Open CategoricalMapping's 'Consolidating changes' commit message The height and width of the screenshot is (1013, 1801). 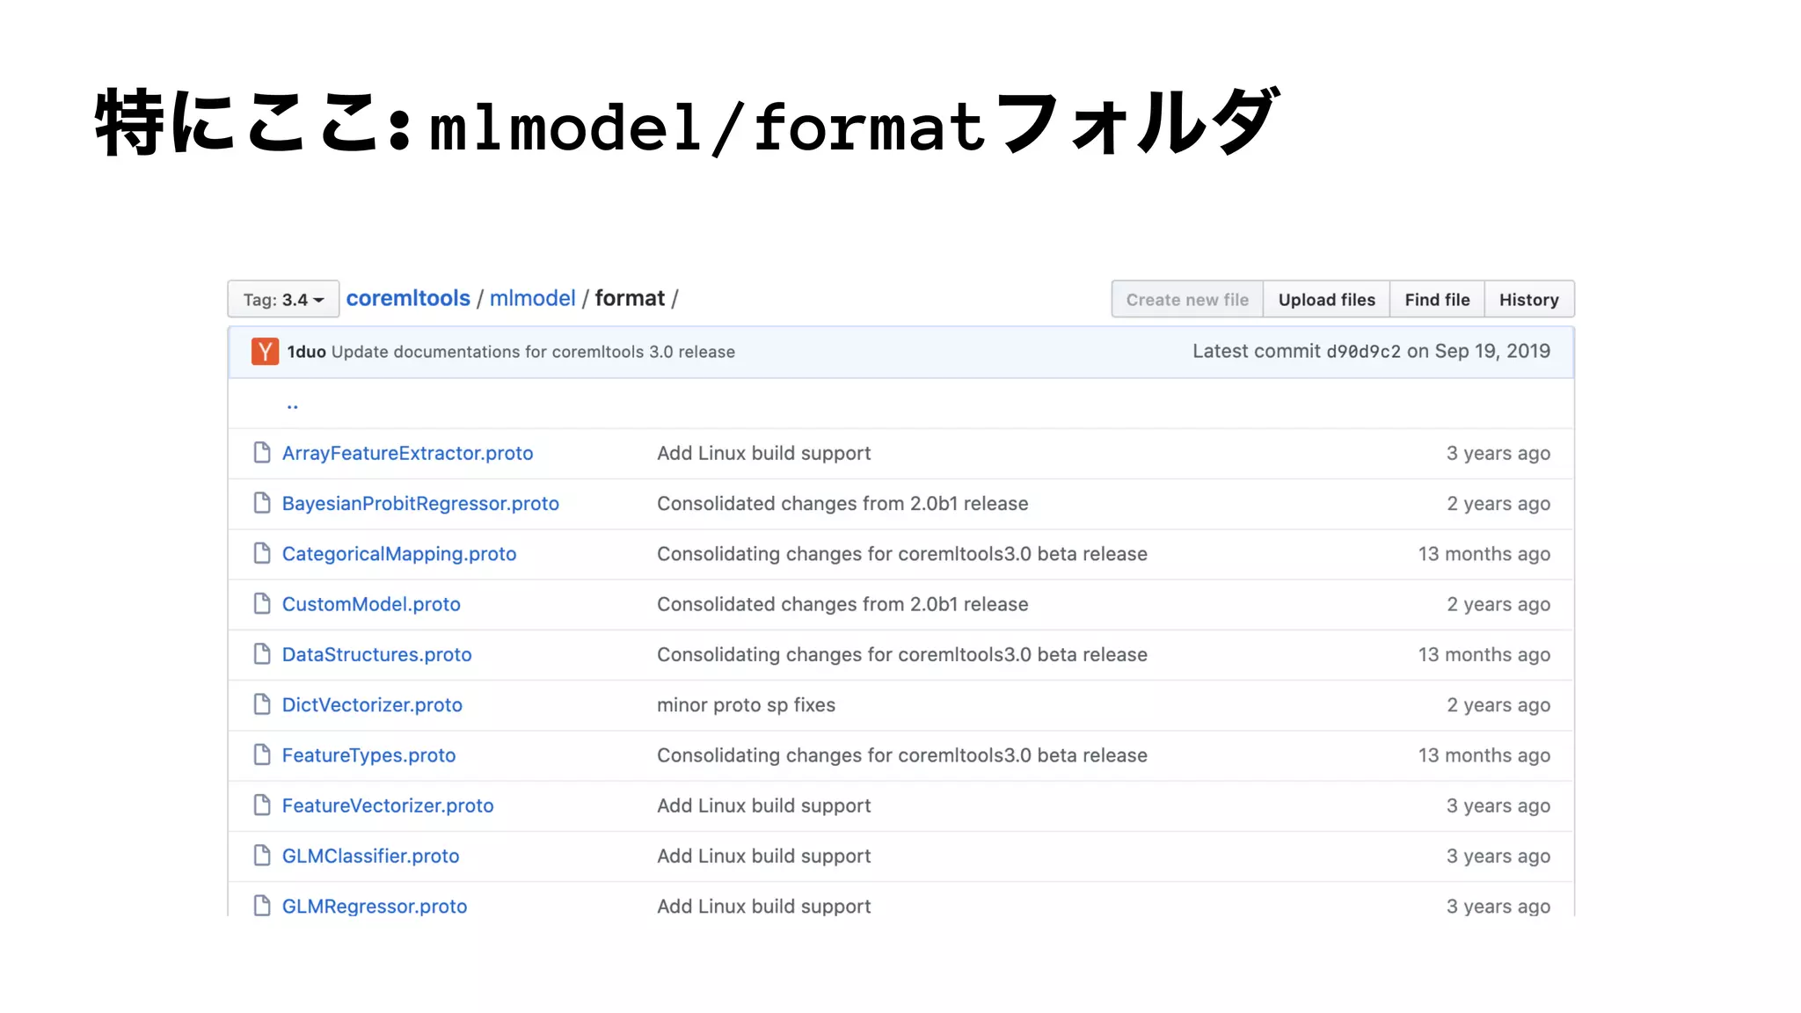(902, 554)
